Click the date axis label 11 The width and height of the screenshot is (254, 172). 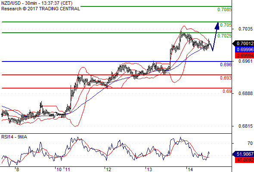[x=68, y=169]
